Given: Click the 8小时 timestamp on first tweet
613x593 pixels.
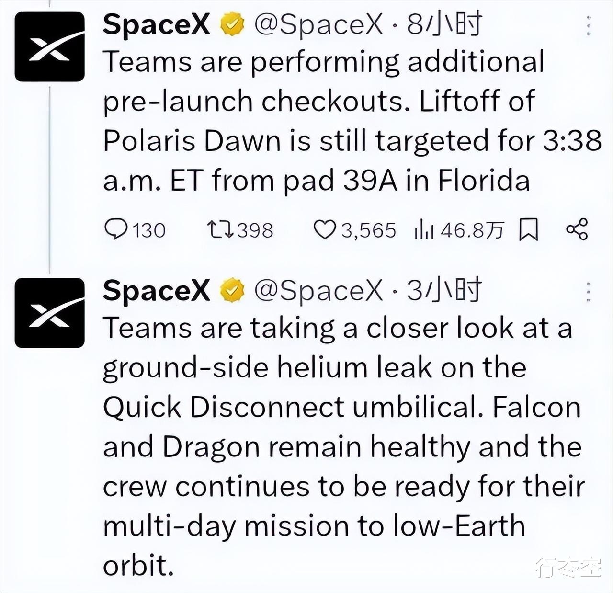Looking at the screenshot, I should pyautogui.click(x=444, y=24).
